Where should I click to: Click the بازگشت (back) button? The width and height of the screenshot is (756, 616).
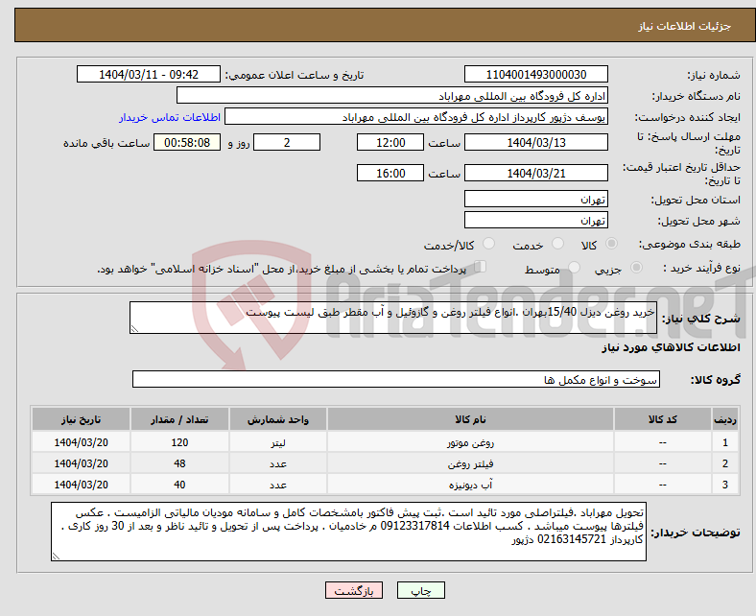(x=354, y=590)
